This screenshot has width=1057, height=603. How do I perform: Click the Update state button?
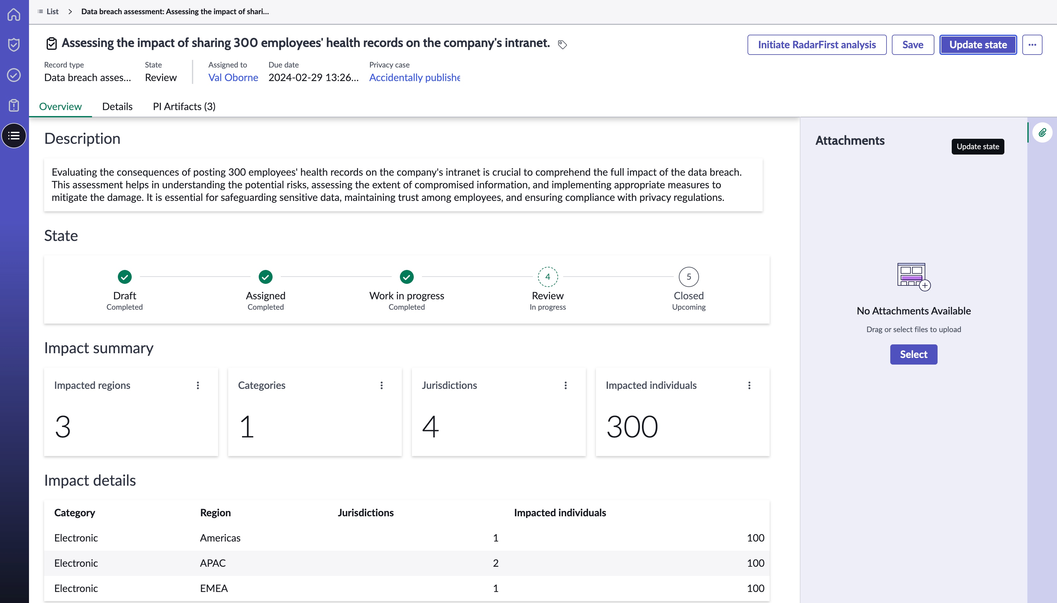[978, 45]
